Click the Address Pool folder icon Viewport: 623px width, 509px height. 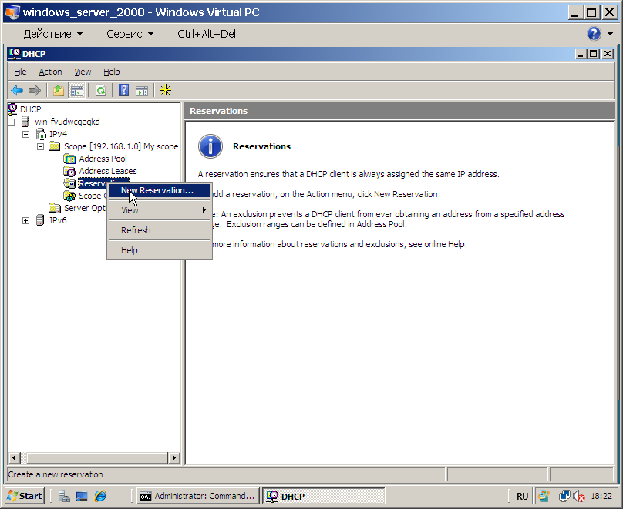(x=69, y=159)
